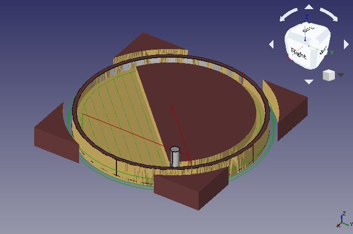Open the navigation cube dropdown arrow menu

(x=340, y=75)
